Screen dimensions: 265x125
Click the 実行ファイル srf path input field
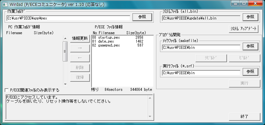(201, 73)
